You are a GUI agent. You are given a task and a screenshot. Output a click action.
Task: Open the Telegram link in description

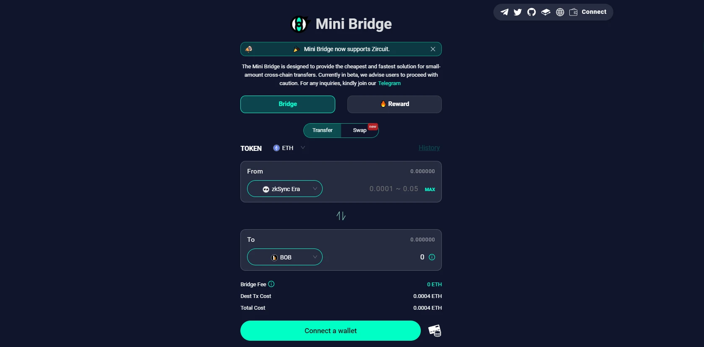pos(389,83)
